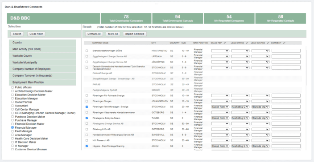314x162 pixels.
Task: Mark the Brandskyddsföreningen Skåne row checkbox
Action: pyautogui.click(x=87, y=51)
